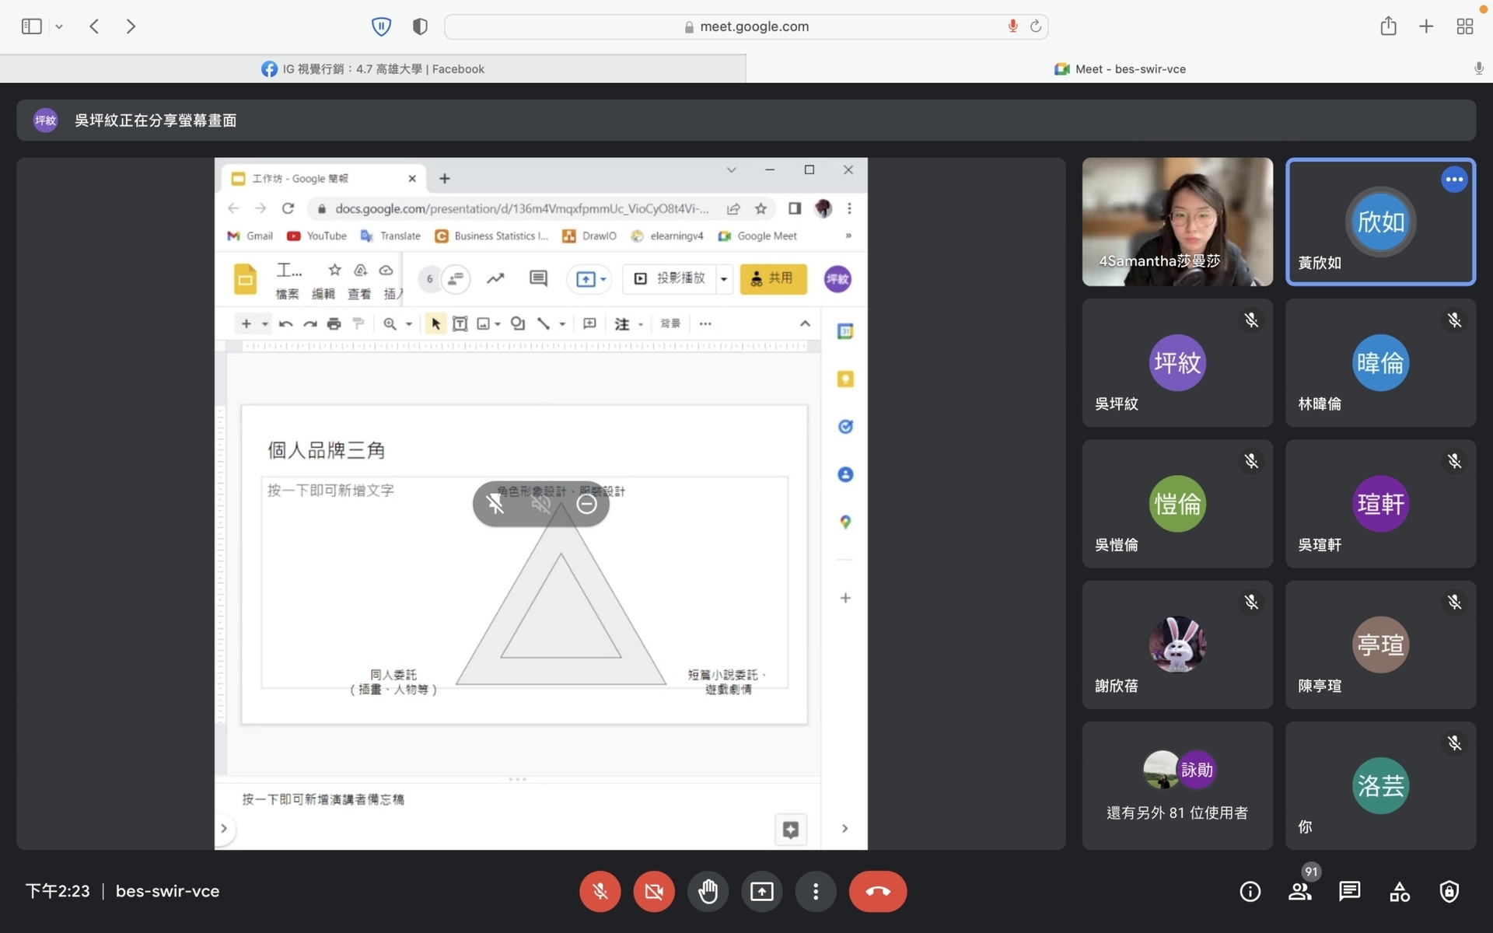Open the Bitwarden shield extension
Viewport: 1493px width, 933px height.
(x=381, y=26)
